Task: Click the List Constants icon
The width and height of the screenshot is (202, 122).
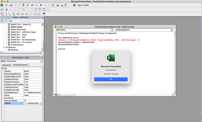Action: coord(6,14)
